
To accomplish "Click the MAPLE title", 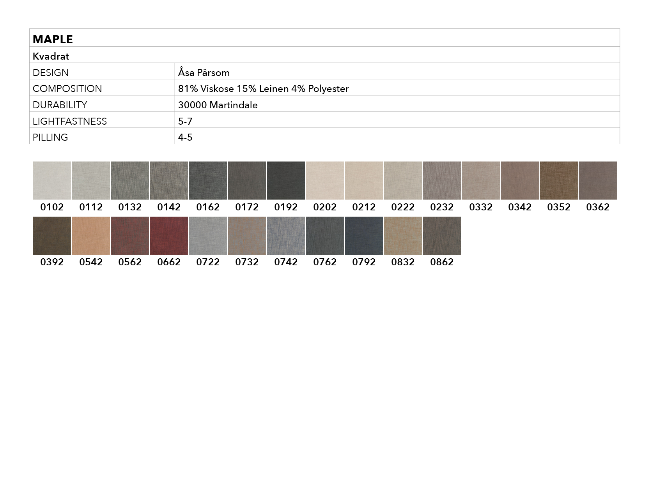I will [53, 39].
